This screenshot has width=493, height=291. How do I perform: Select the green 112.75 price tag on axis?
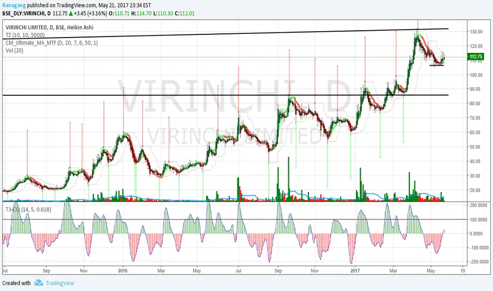(x=476, y=57)
